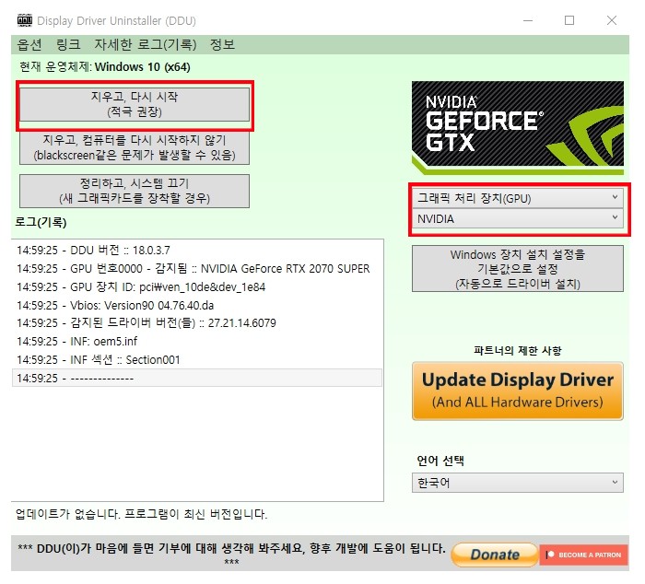
Task: Click 지우고, 컴퓨터를 다시 시작하지 않기 button
Action: click(135, 147)
